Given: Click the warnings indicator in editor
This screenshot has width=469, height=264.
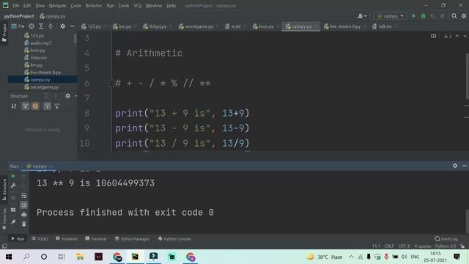Looking at the screenshot, I should (448, 36).
